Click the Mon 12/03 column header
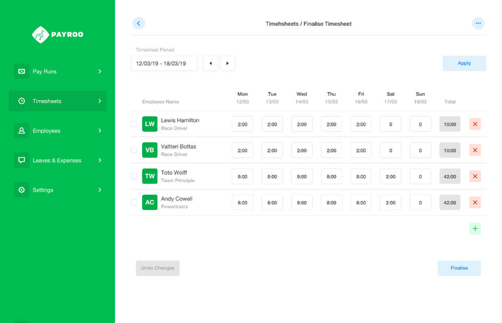Screen dimensions: 502x323 coord(242,98)
